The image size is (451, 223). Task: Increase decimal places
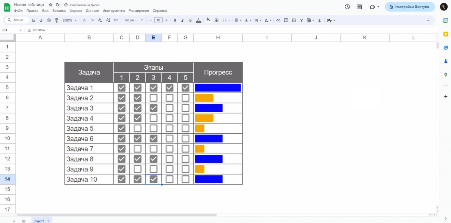tap(108, 20)
